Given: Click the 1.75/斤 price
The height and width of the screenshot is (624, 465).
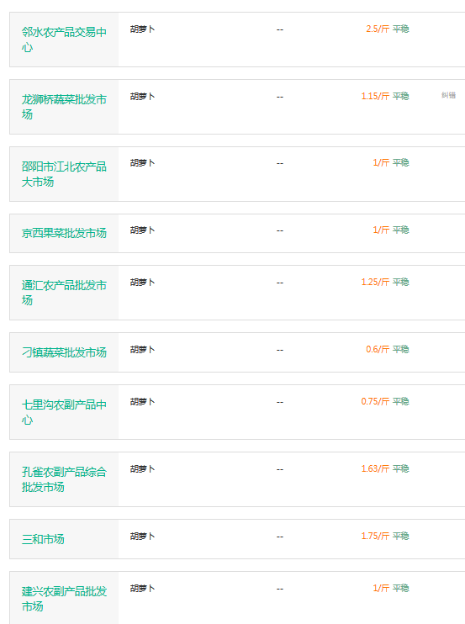Looking at the screenshot, I should coord(375,536).
